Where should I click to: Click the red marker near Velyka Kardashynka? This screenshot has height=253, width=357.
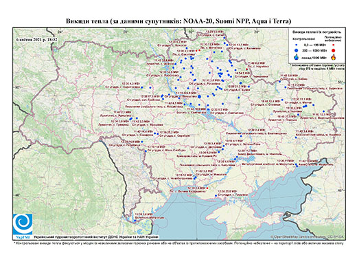tap(207, 188)
